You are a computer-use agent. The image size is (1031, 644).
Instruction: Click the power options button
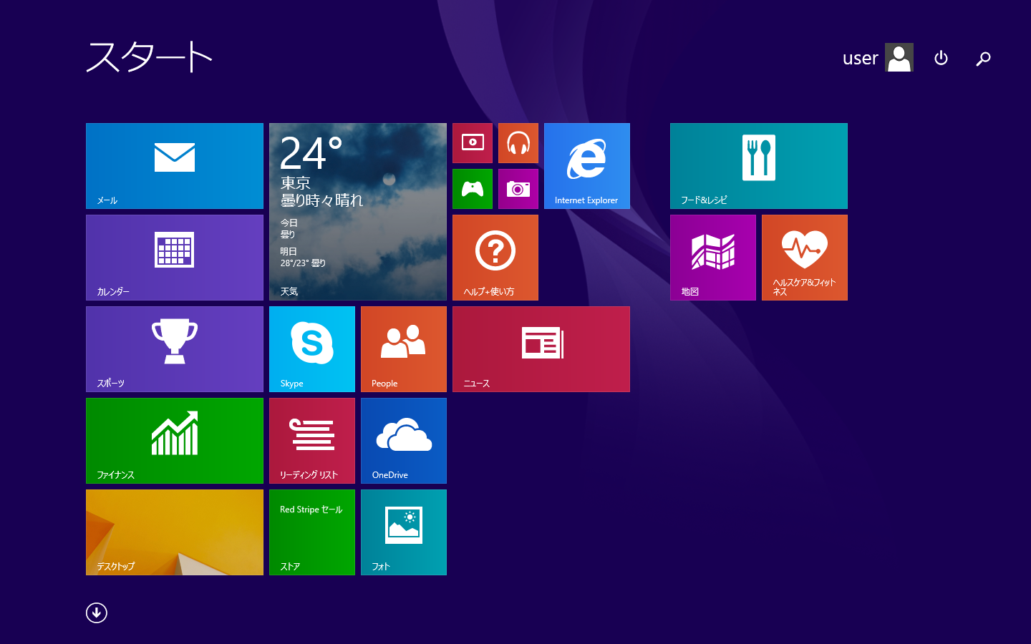pyautogui.click(x=942, y=58)
